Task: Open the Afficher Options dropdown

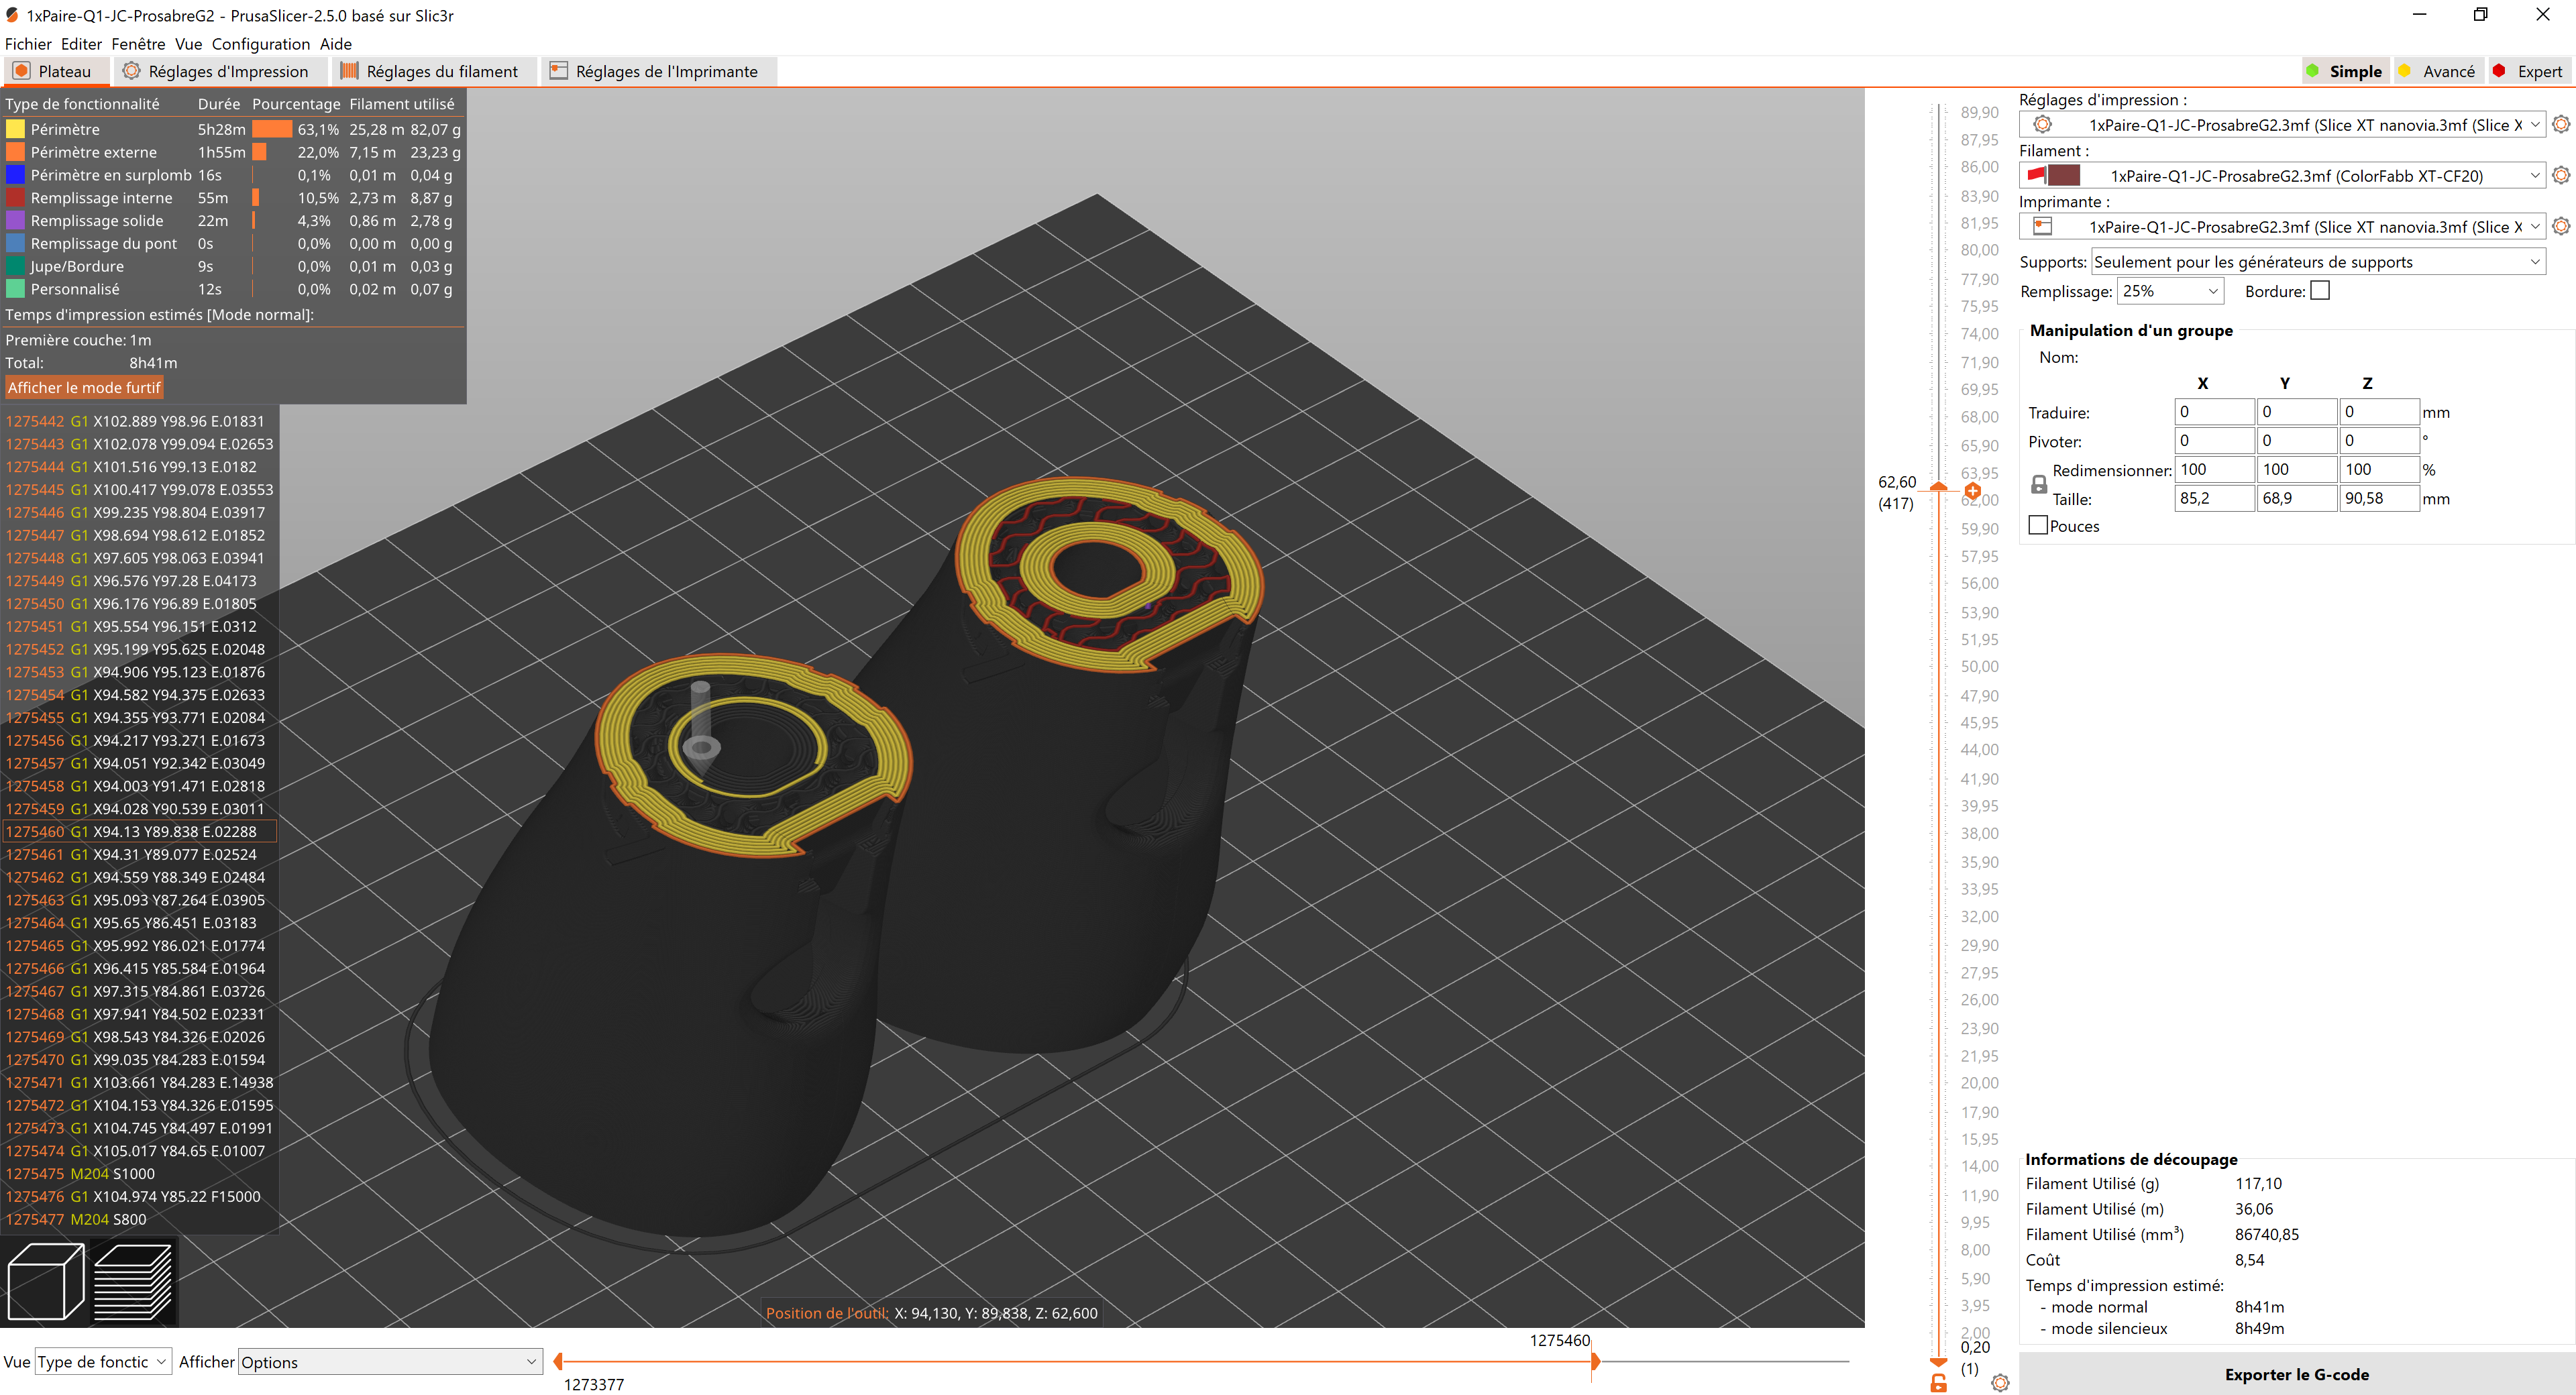Action: click(389, 1362)
